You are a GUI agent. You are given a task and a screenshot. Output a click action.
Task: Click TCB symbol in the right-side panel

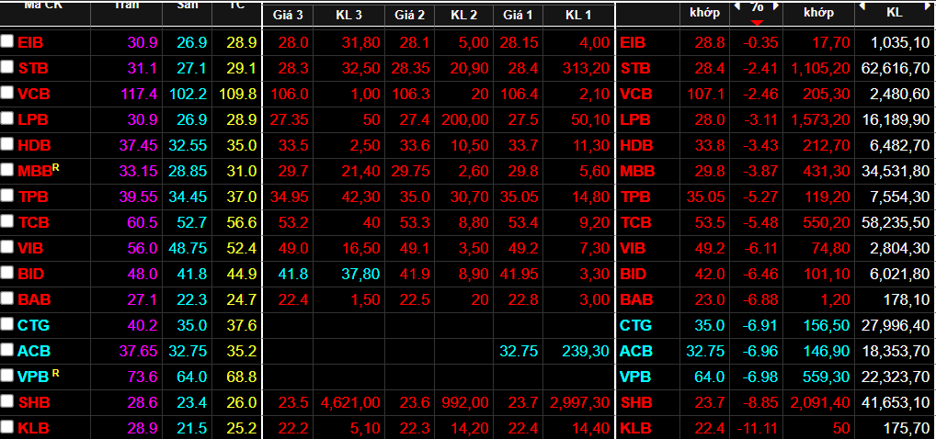pos(635,222)
